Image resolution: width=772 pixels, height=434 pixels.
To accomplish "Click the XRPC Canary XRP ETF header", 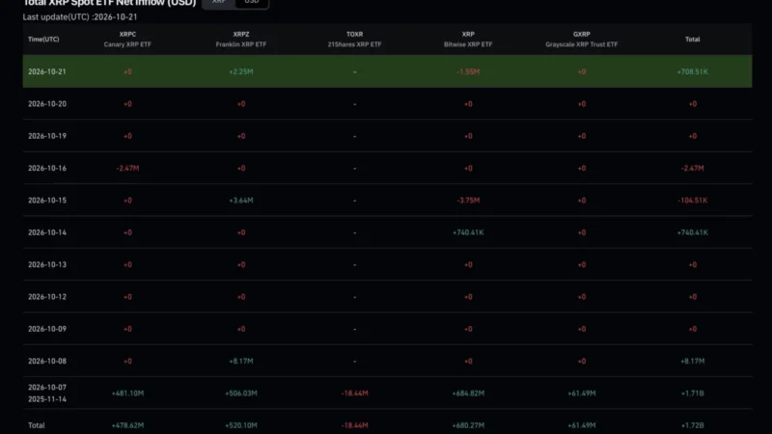I will [127, 40].
